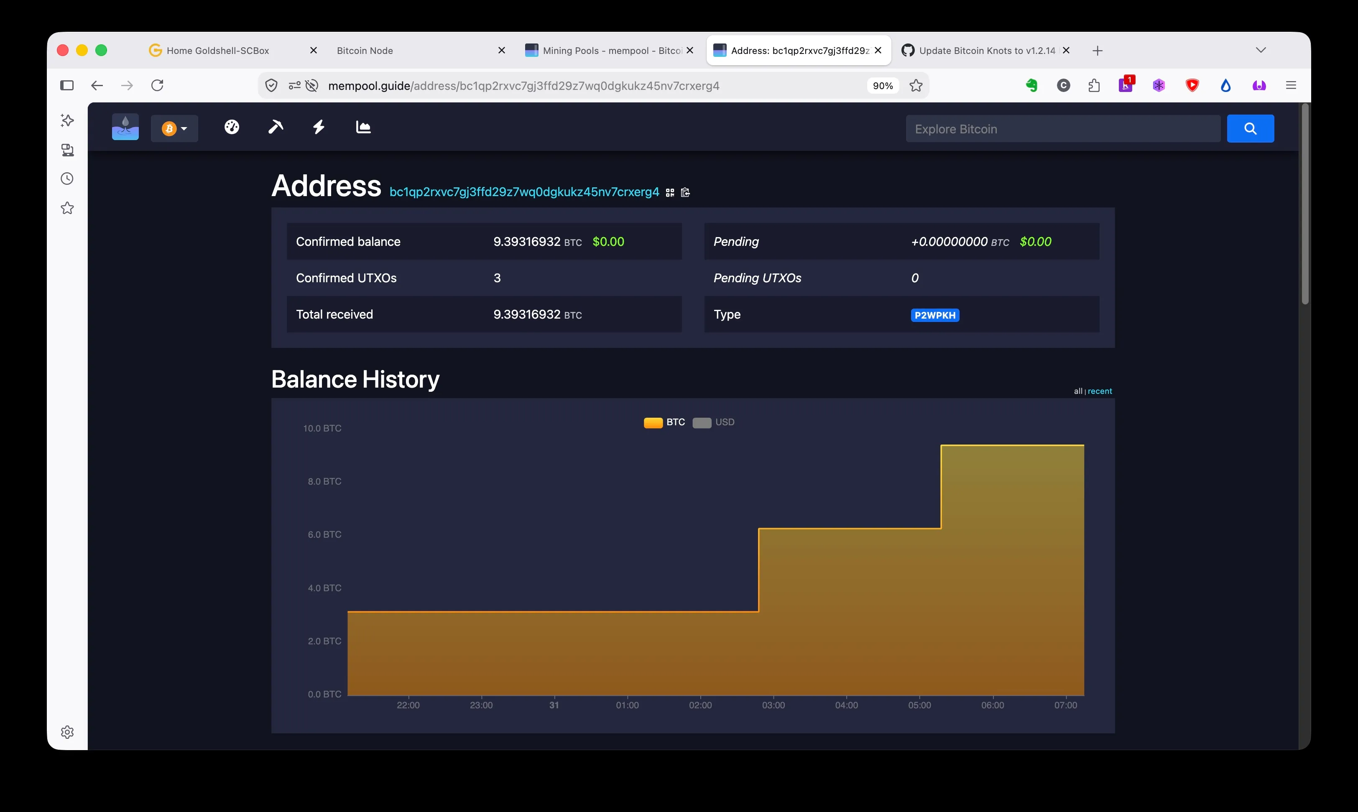Close the Bitcoin Node tab

click(502, 50)
